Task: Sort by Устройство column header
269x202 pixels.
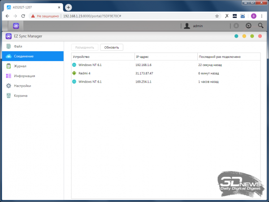Action: tap(102, 57)
